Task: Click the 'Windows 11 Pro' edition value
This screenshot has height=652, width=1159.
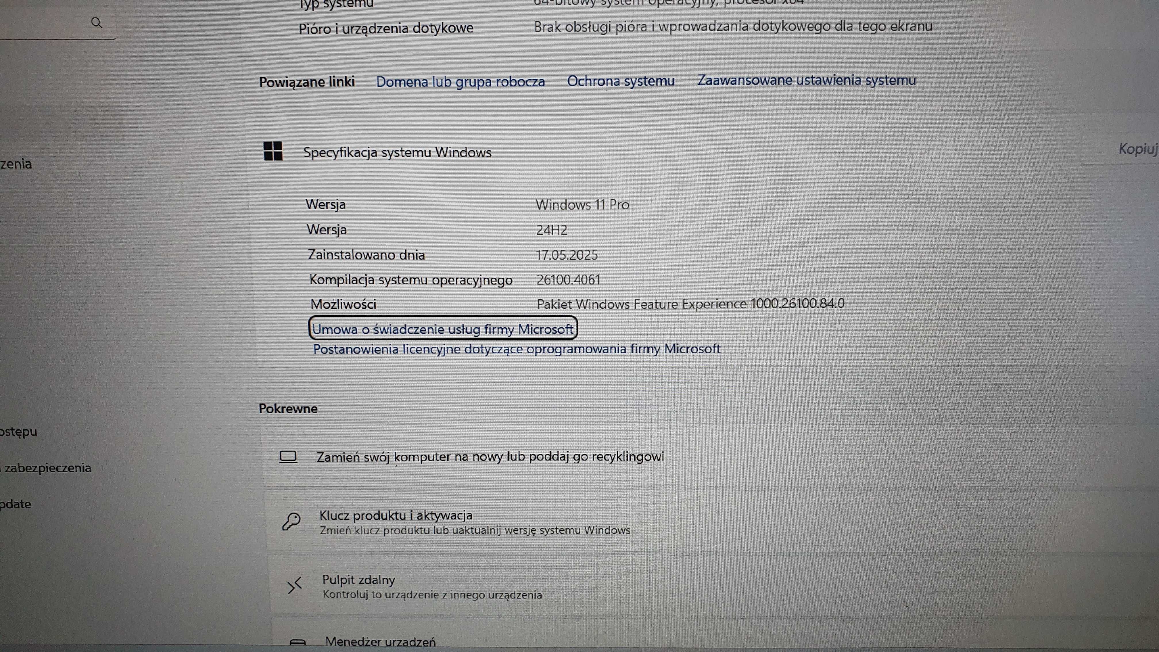Action: (582, 205)
